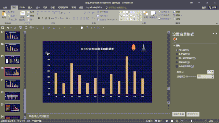This screenshot has height=123, width=219.
Task: Click the Cut scissors icon
Action: tap(9, 12)
